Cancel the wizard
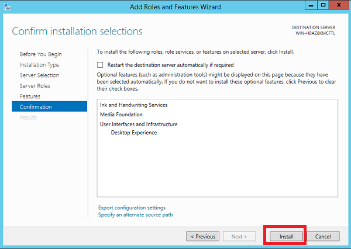 (x=323, y=237)
